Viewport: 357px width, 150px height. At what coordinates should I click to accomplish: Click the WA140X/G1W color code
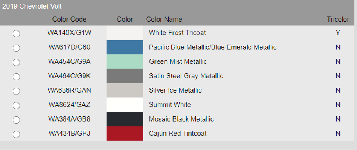click(69, 33)
